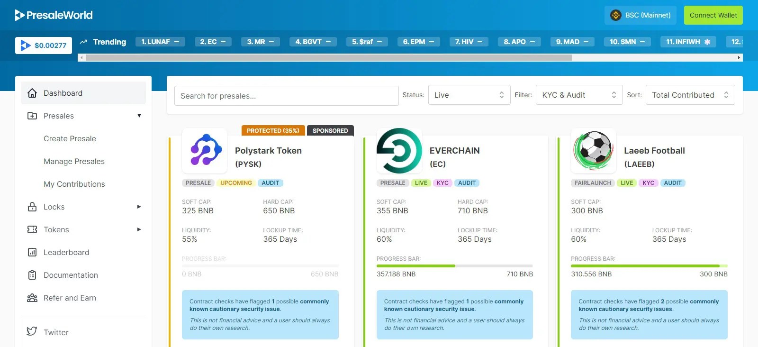Click EVERCHAIN progress bar
Viewport: 758px width, 347px height.
pos(455,266)
